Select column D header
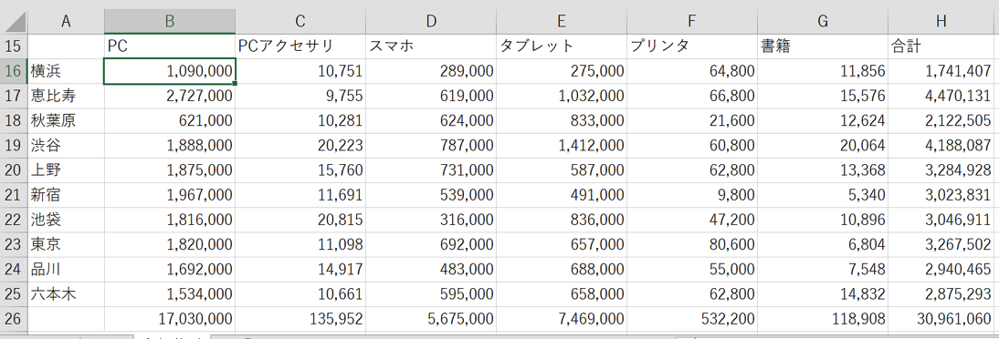Image resolution: width=999 pixels, height=339 pixels. (431, 21)
